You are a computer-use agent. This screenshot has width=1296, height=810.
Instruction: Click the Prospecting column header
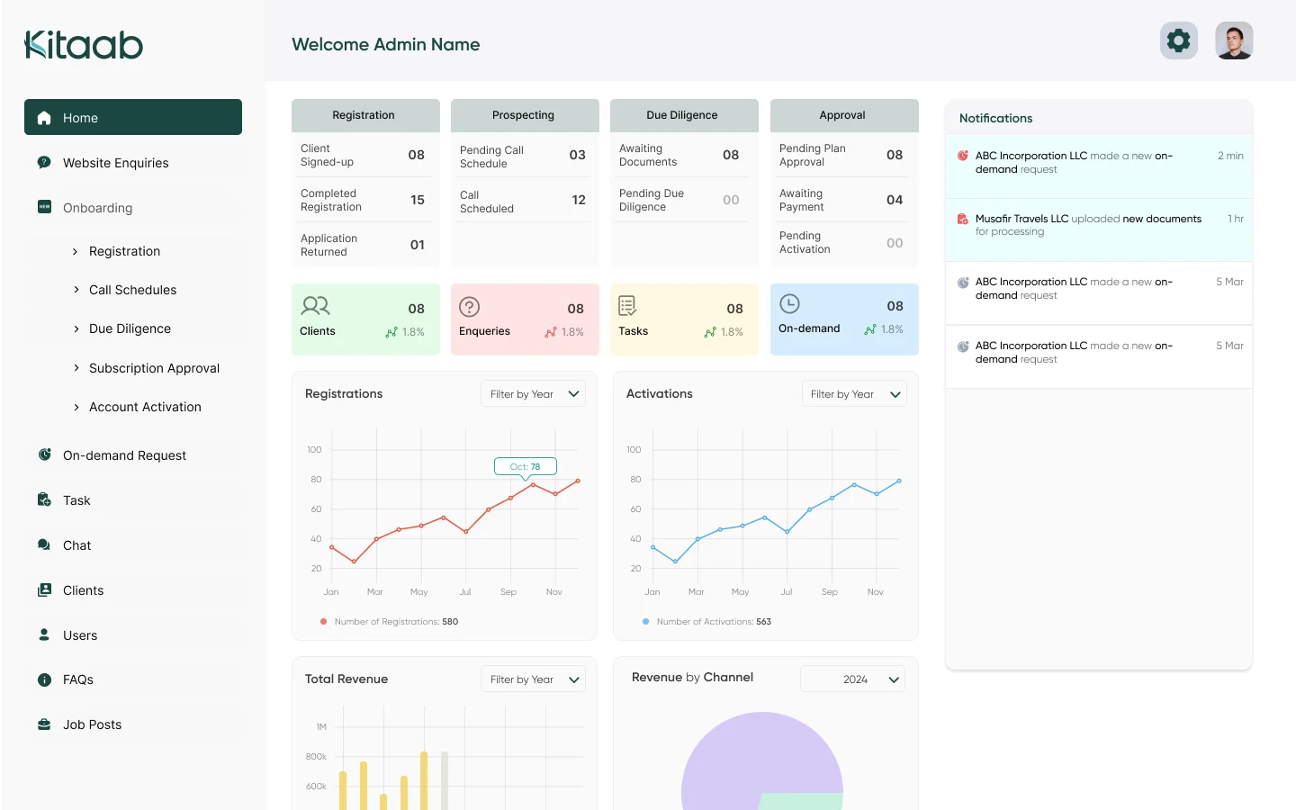click(x=525, y=115)
